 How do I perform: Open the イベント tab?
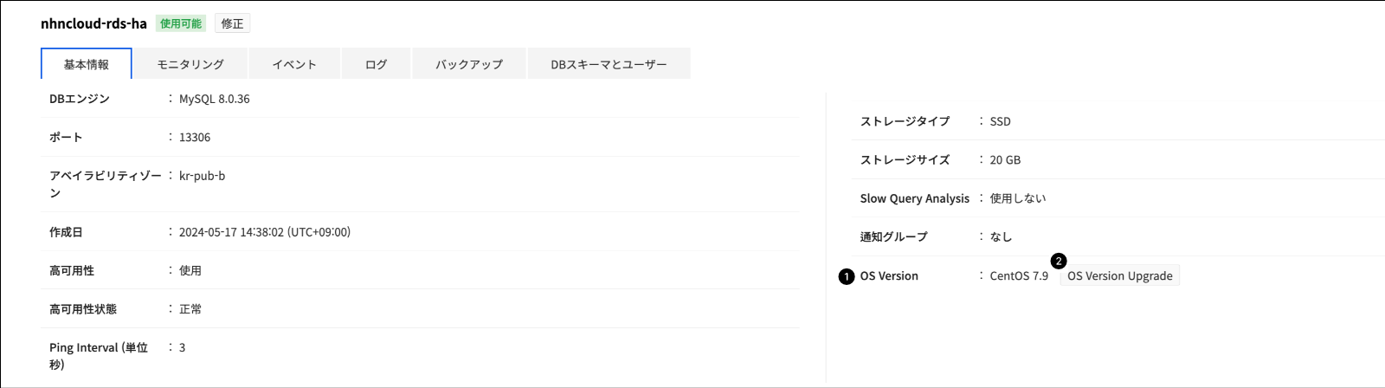coord(294,64)
